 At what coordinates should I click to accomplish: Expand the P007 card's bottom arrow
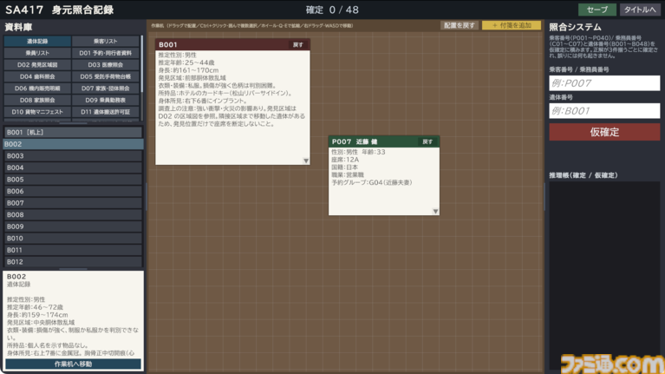[x=435, y=211]
